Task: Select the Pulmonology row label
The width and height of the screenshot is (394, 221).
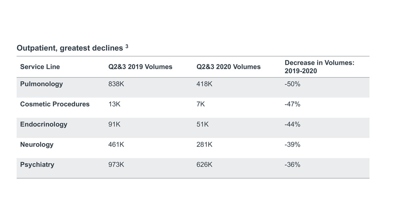Action: click(x=41, y=84)
